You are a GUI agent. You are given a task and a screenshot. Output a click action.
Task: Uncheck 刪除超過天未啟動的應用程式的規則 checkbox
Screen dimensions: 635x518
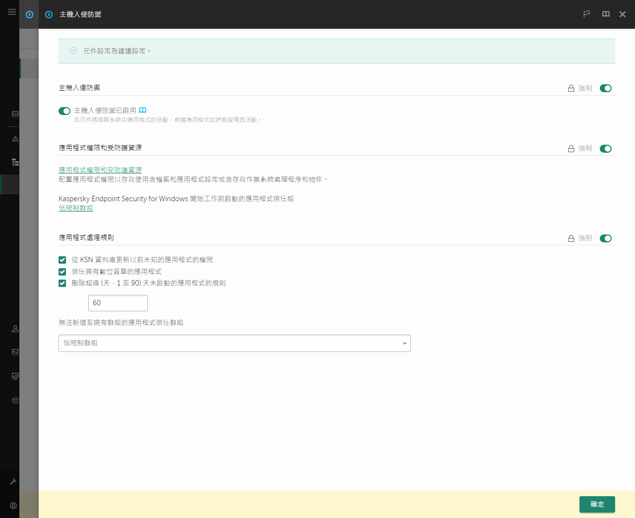pos(63,284)
